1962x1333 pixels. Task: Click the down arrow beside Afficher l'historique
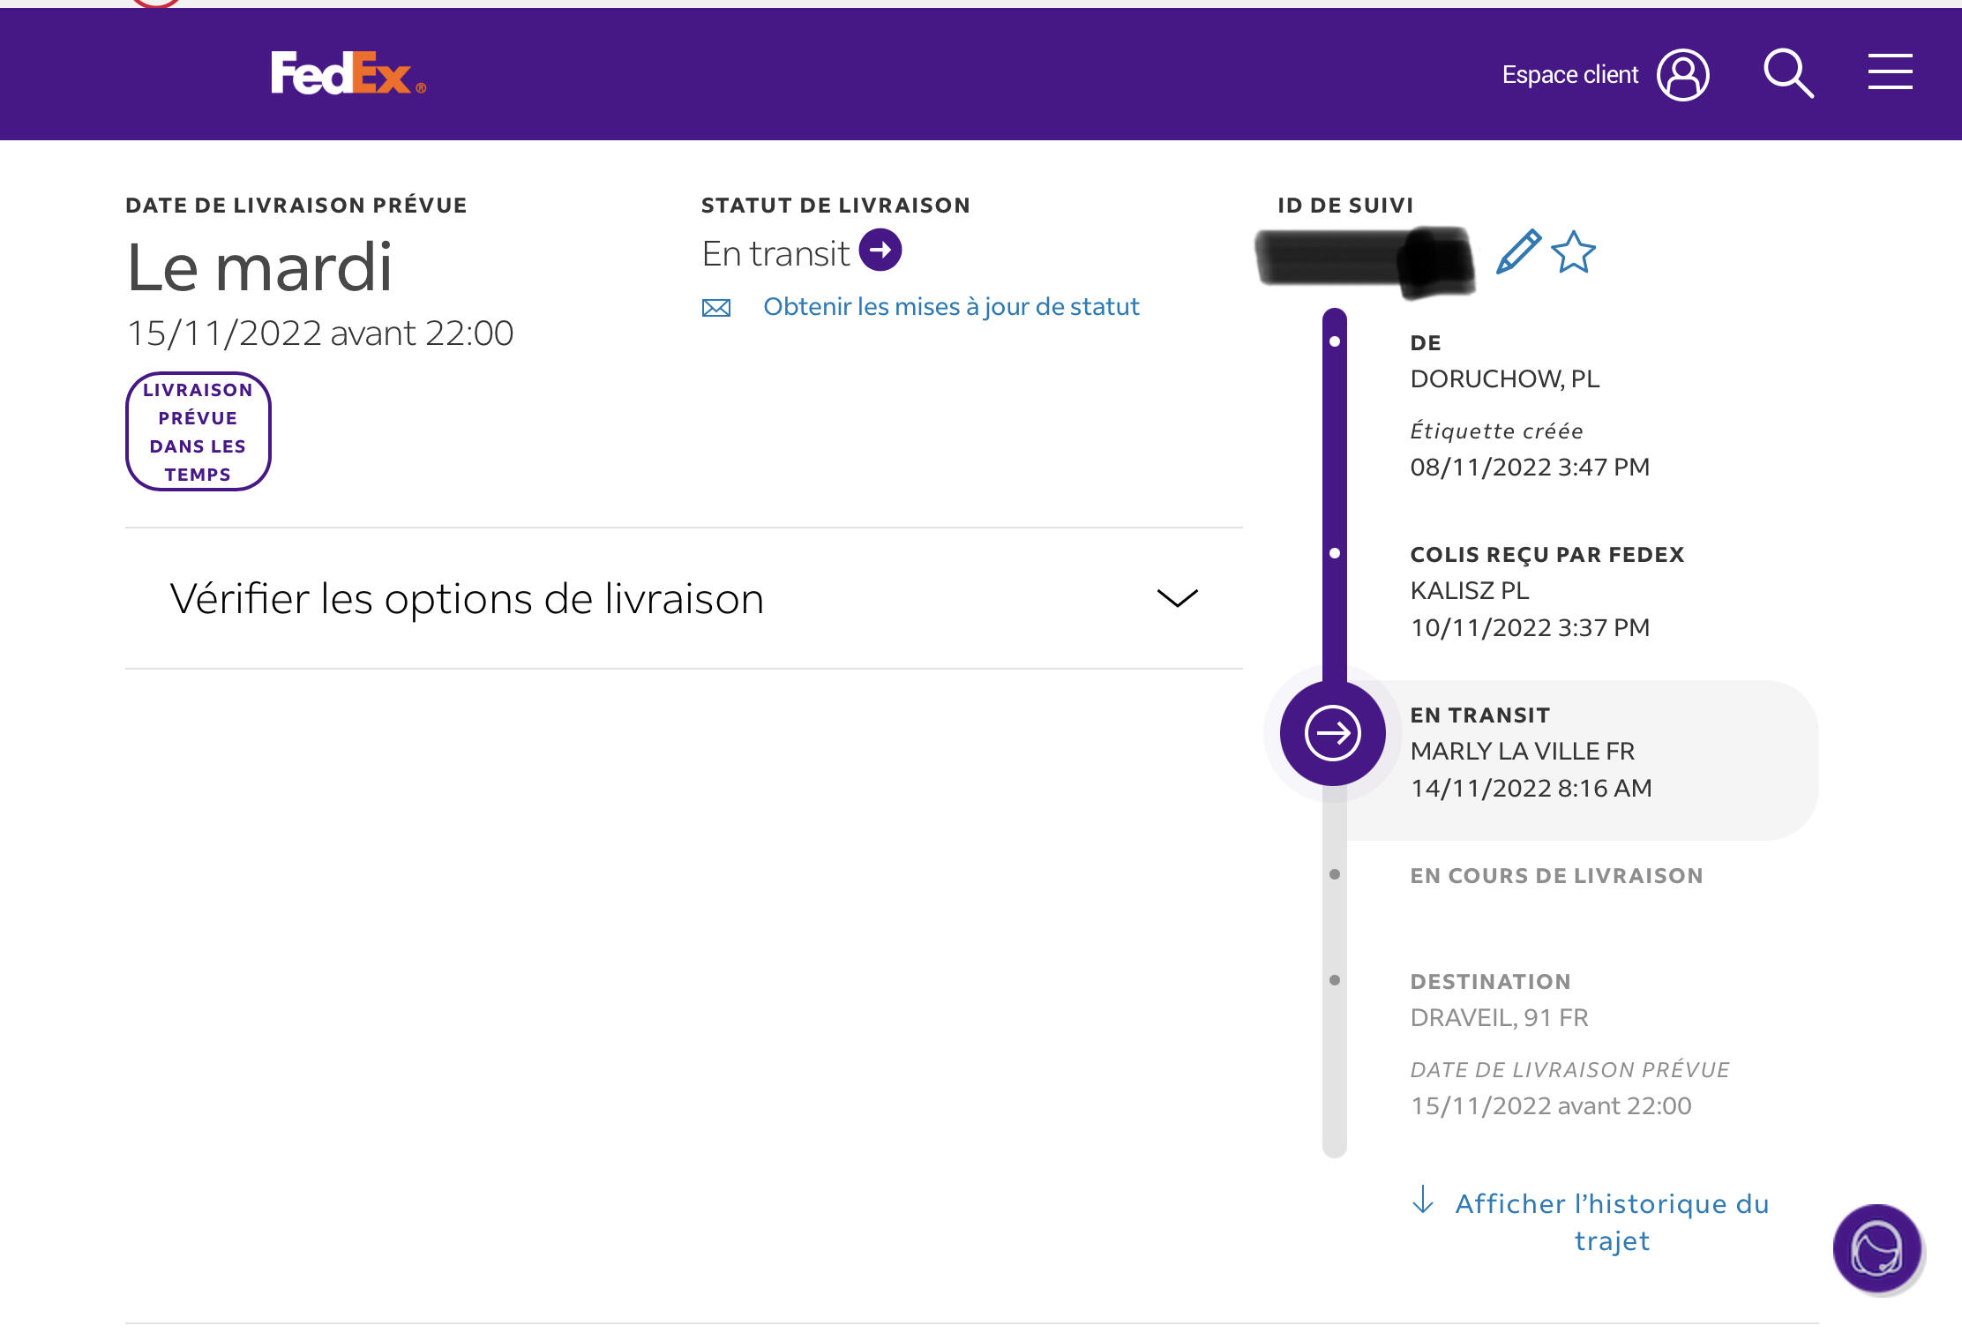(1422, 1201)
